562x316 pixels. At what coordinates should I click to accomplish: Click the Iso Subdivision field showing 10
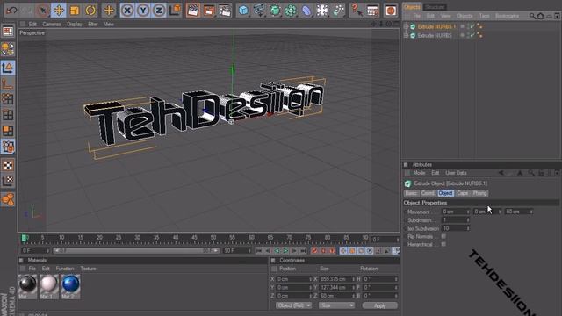pos(455,228)
